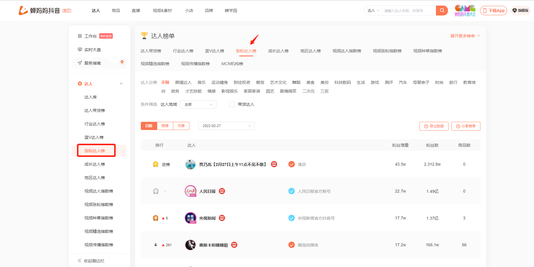Switch to 视频涨粉指数榜 tab
This screenshot has height=267, width=534.
(387, 51)
